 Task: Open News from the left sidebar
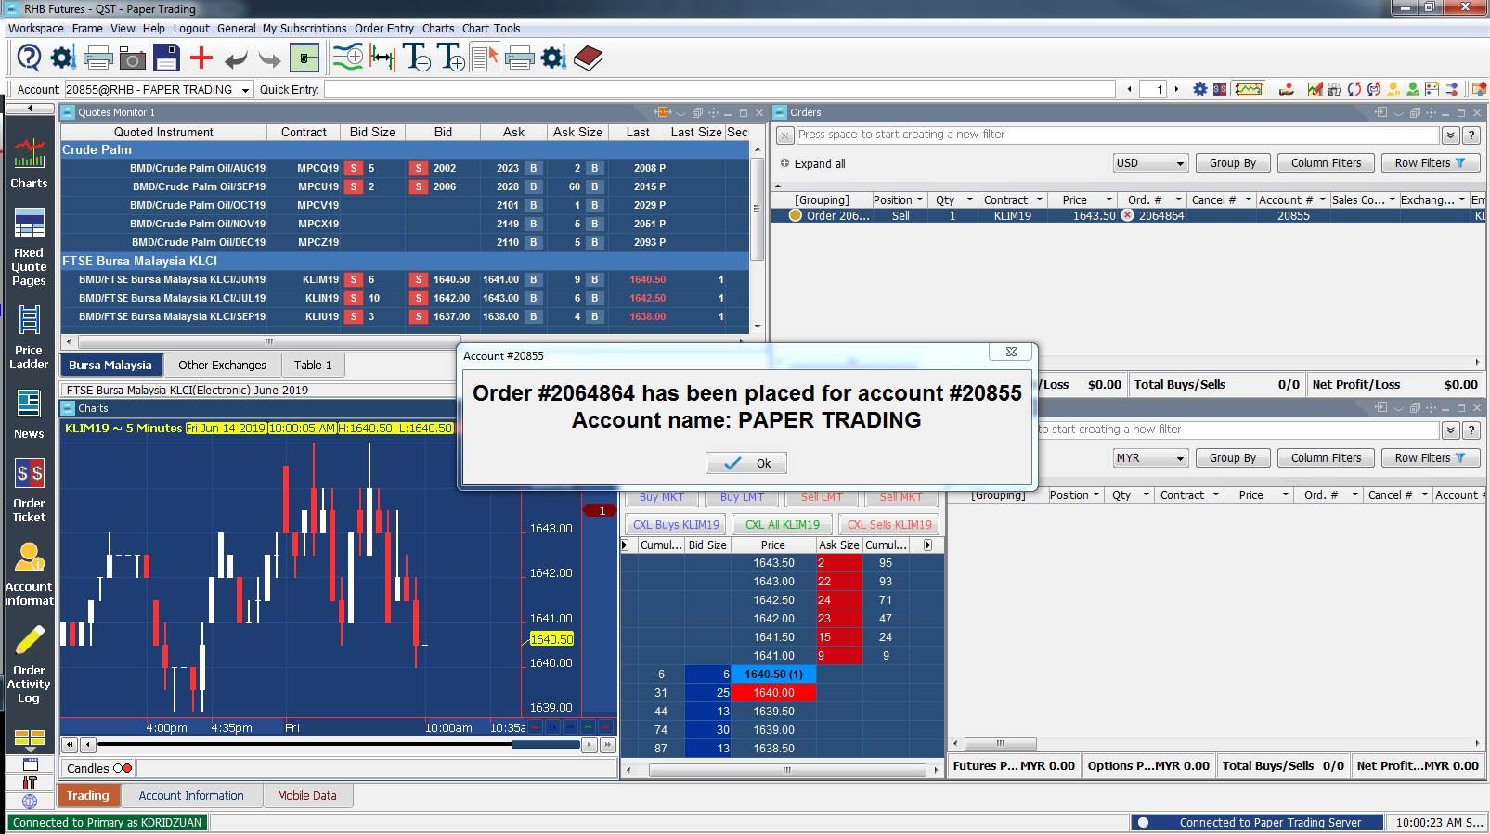click(29, 414)
